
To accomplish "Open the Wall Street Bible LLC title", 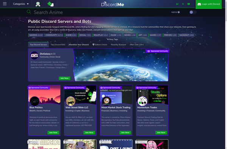I will tap(77, 107).
